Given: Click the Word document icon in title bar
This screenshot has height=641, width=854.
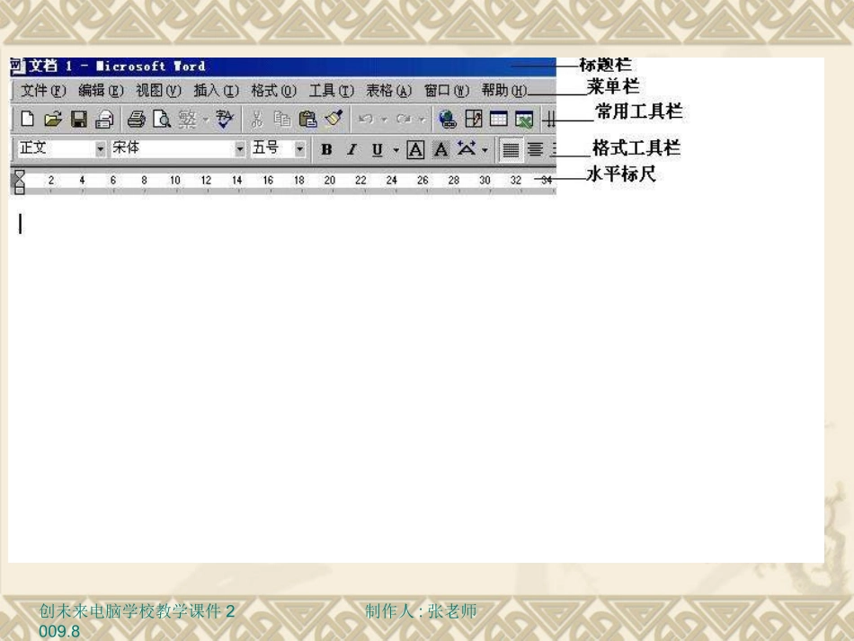Looking at the screenshot, I should [x=17, y=67].
